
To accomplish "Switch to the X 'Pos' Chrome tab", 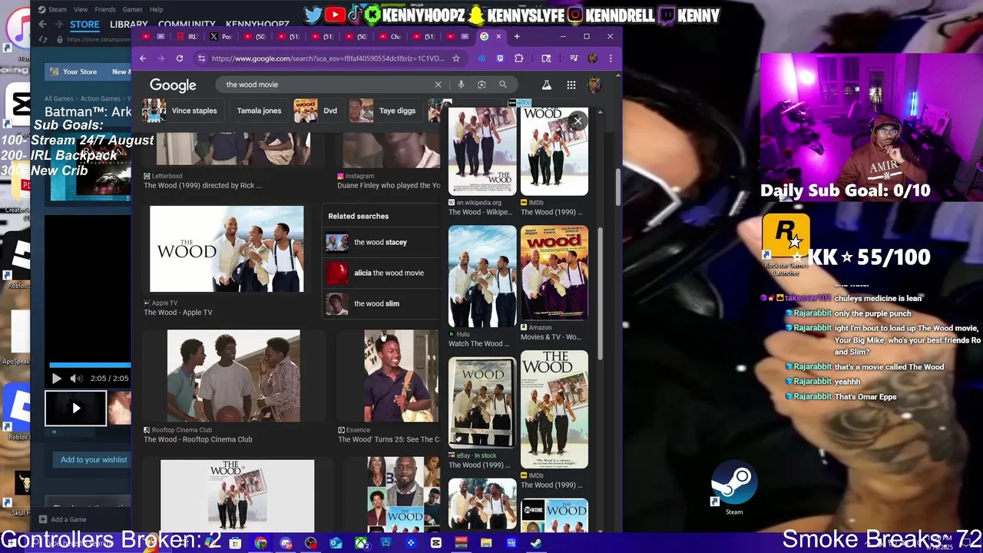I will click(x=222, y=36).
